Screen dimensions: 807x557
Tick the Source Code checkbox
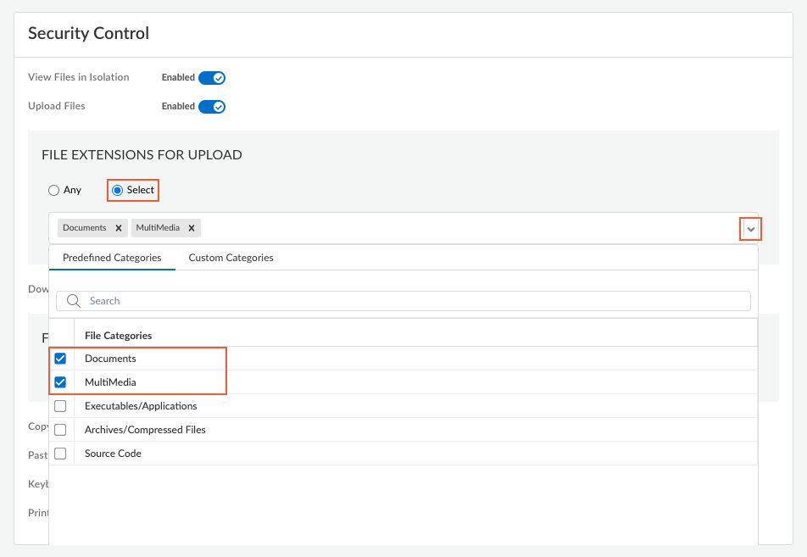(60, 454)
